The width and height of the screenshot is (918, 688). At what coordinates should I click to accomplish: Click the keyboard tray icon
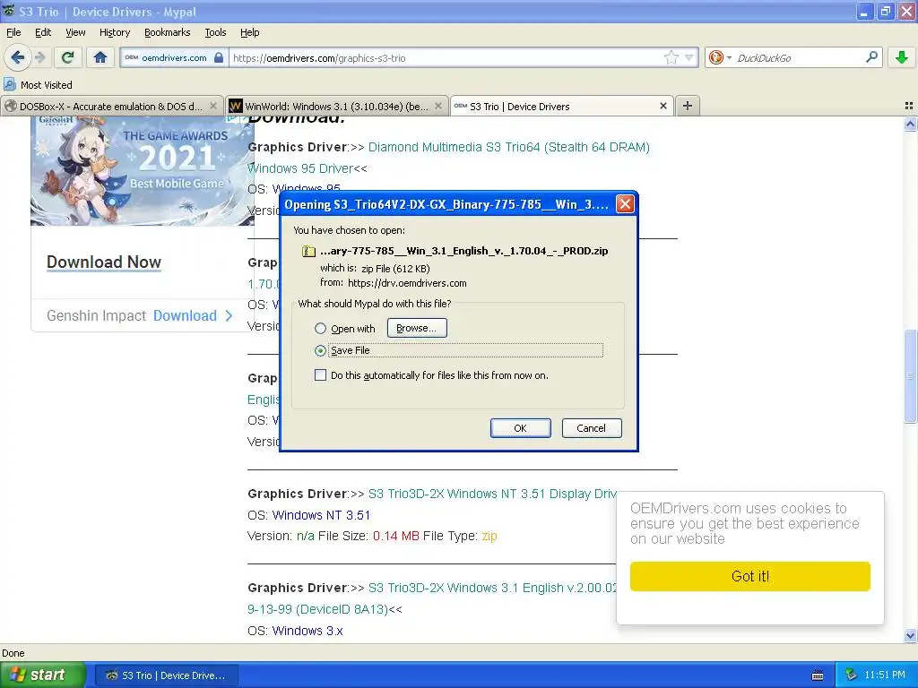pos(818,675)
